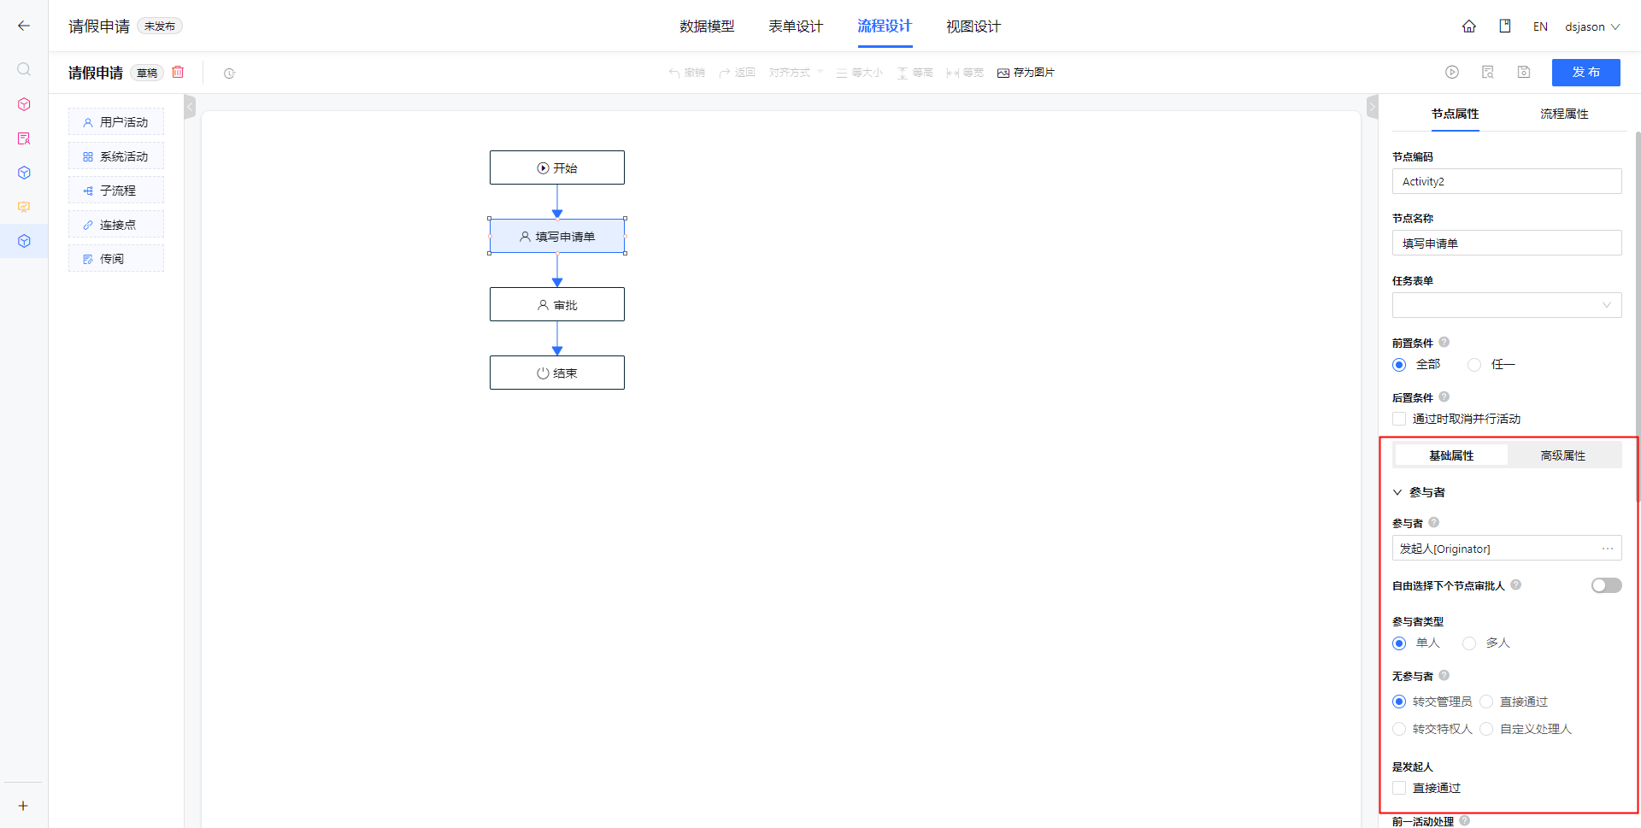This screenshot has height=828, width=1641.
Task: Open the search icon in left sidebar
Action: click(x=24, y=69)
